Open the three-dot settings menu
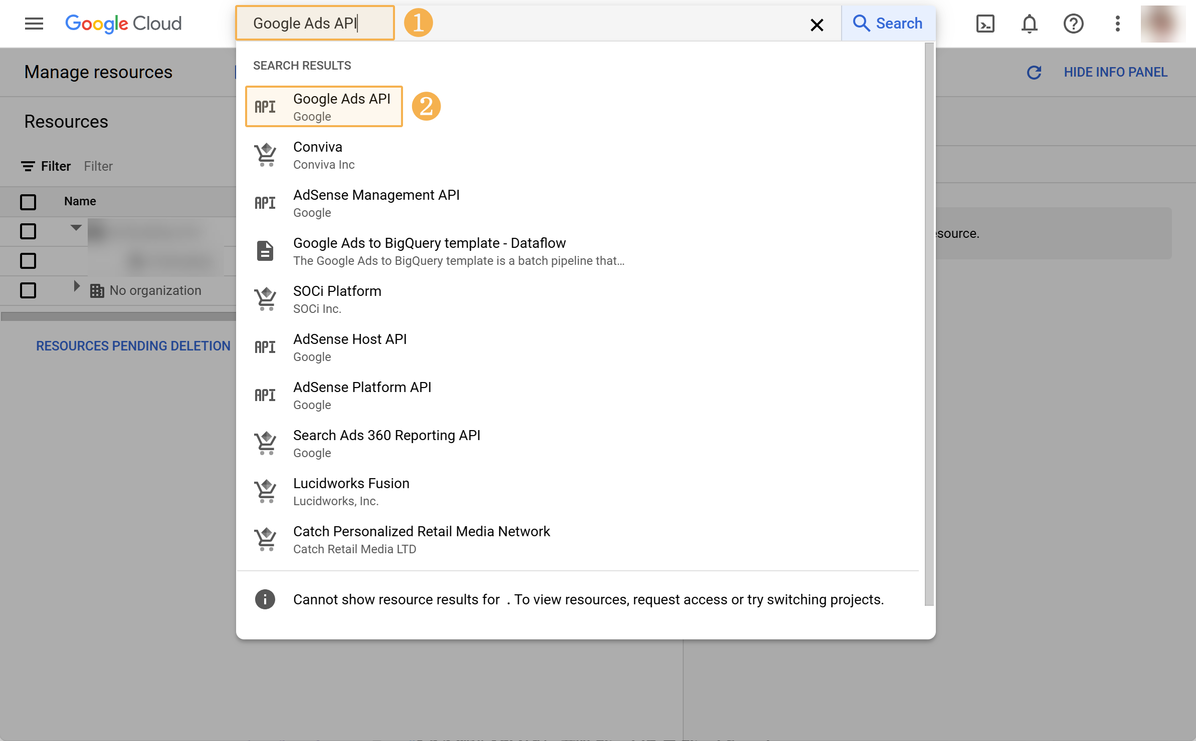 [x=1117, y=24]
